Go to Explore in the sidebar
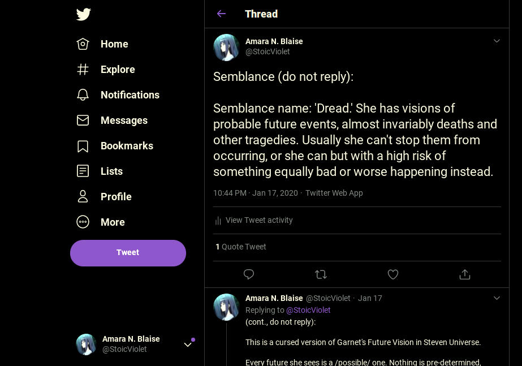 tap(118, 70)
